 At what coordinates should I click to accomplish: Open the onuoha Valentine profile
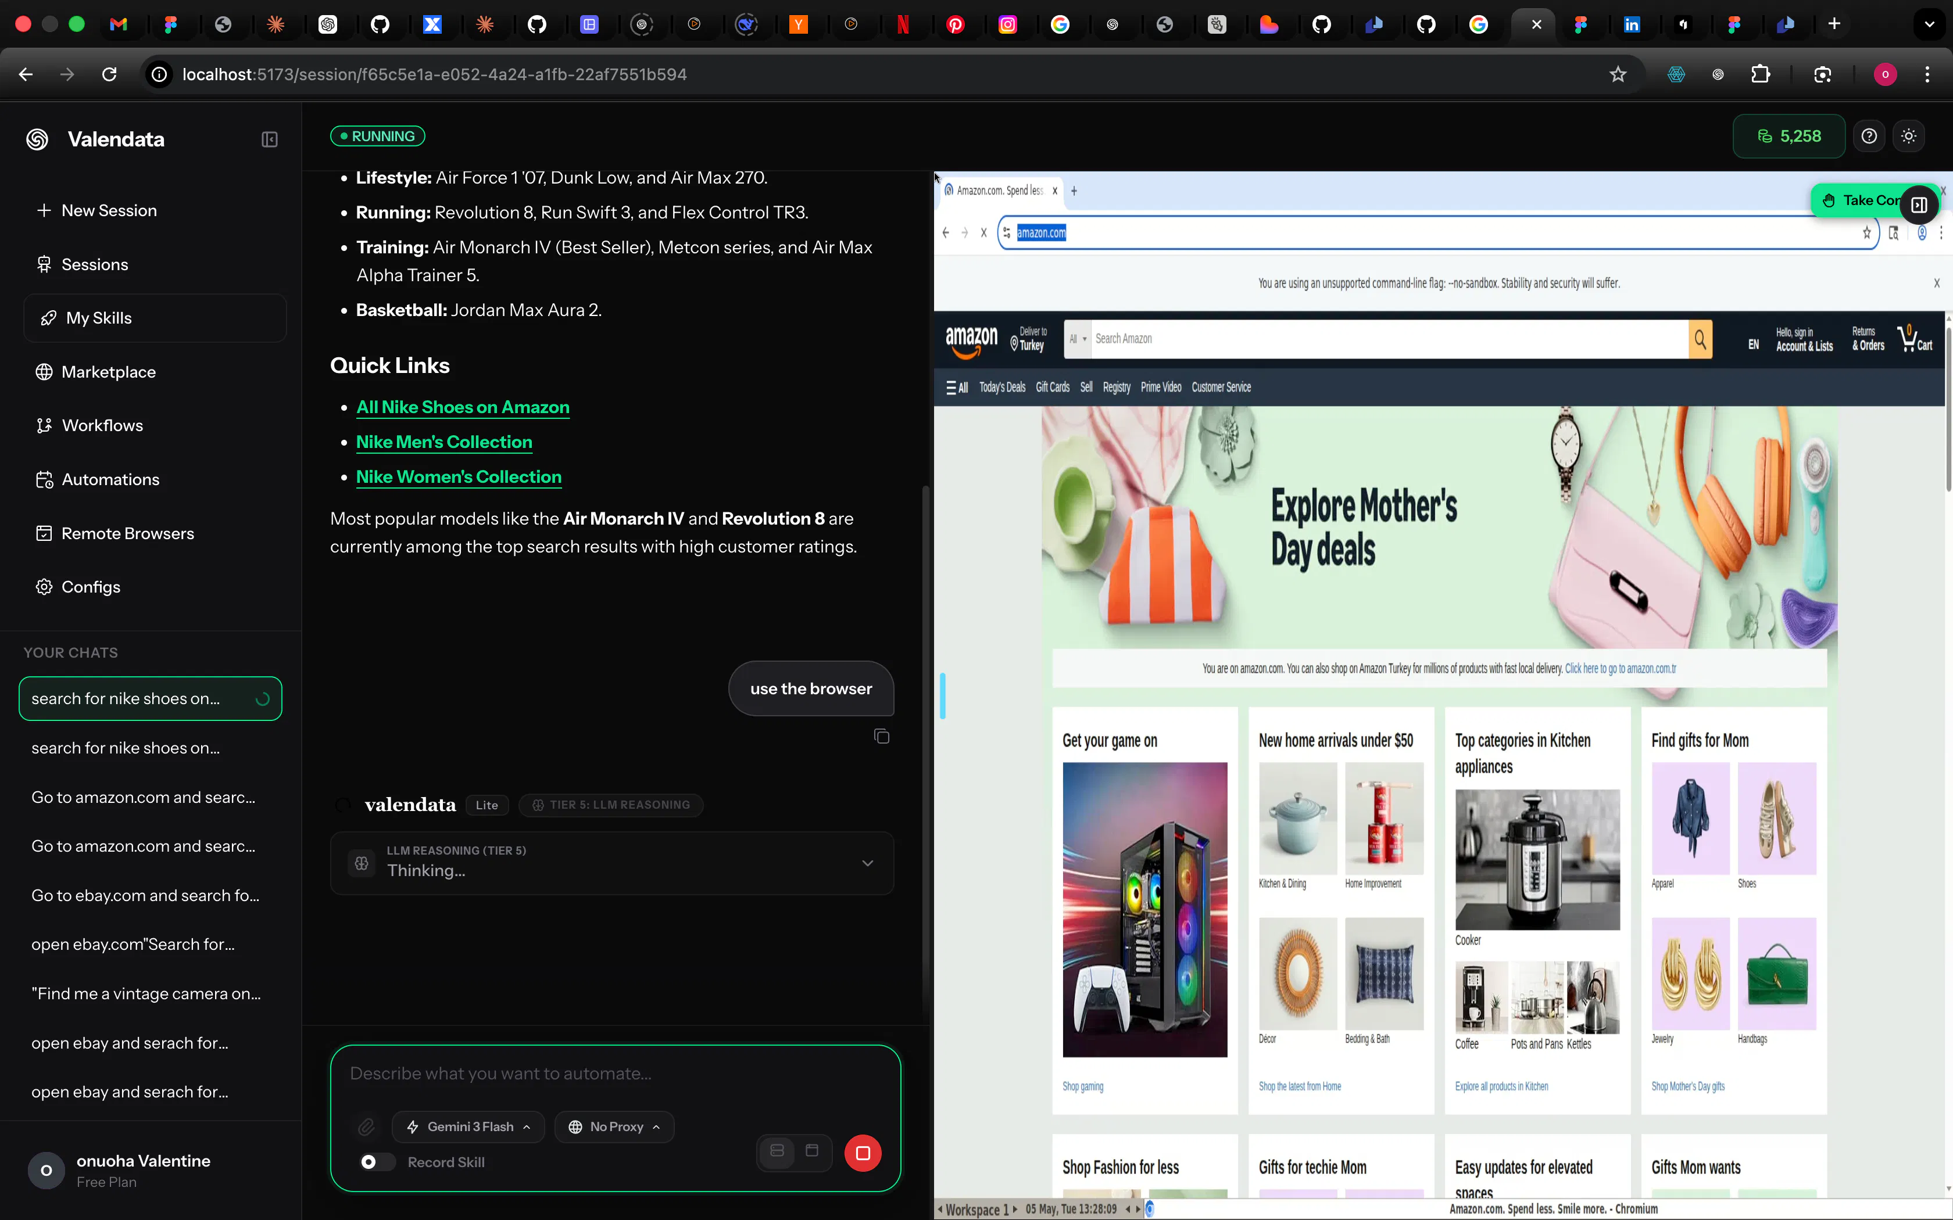150,1171
